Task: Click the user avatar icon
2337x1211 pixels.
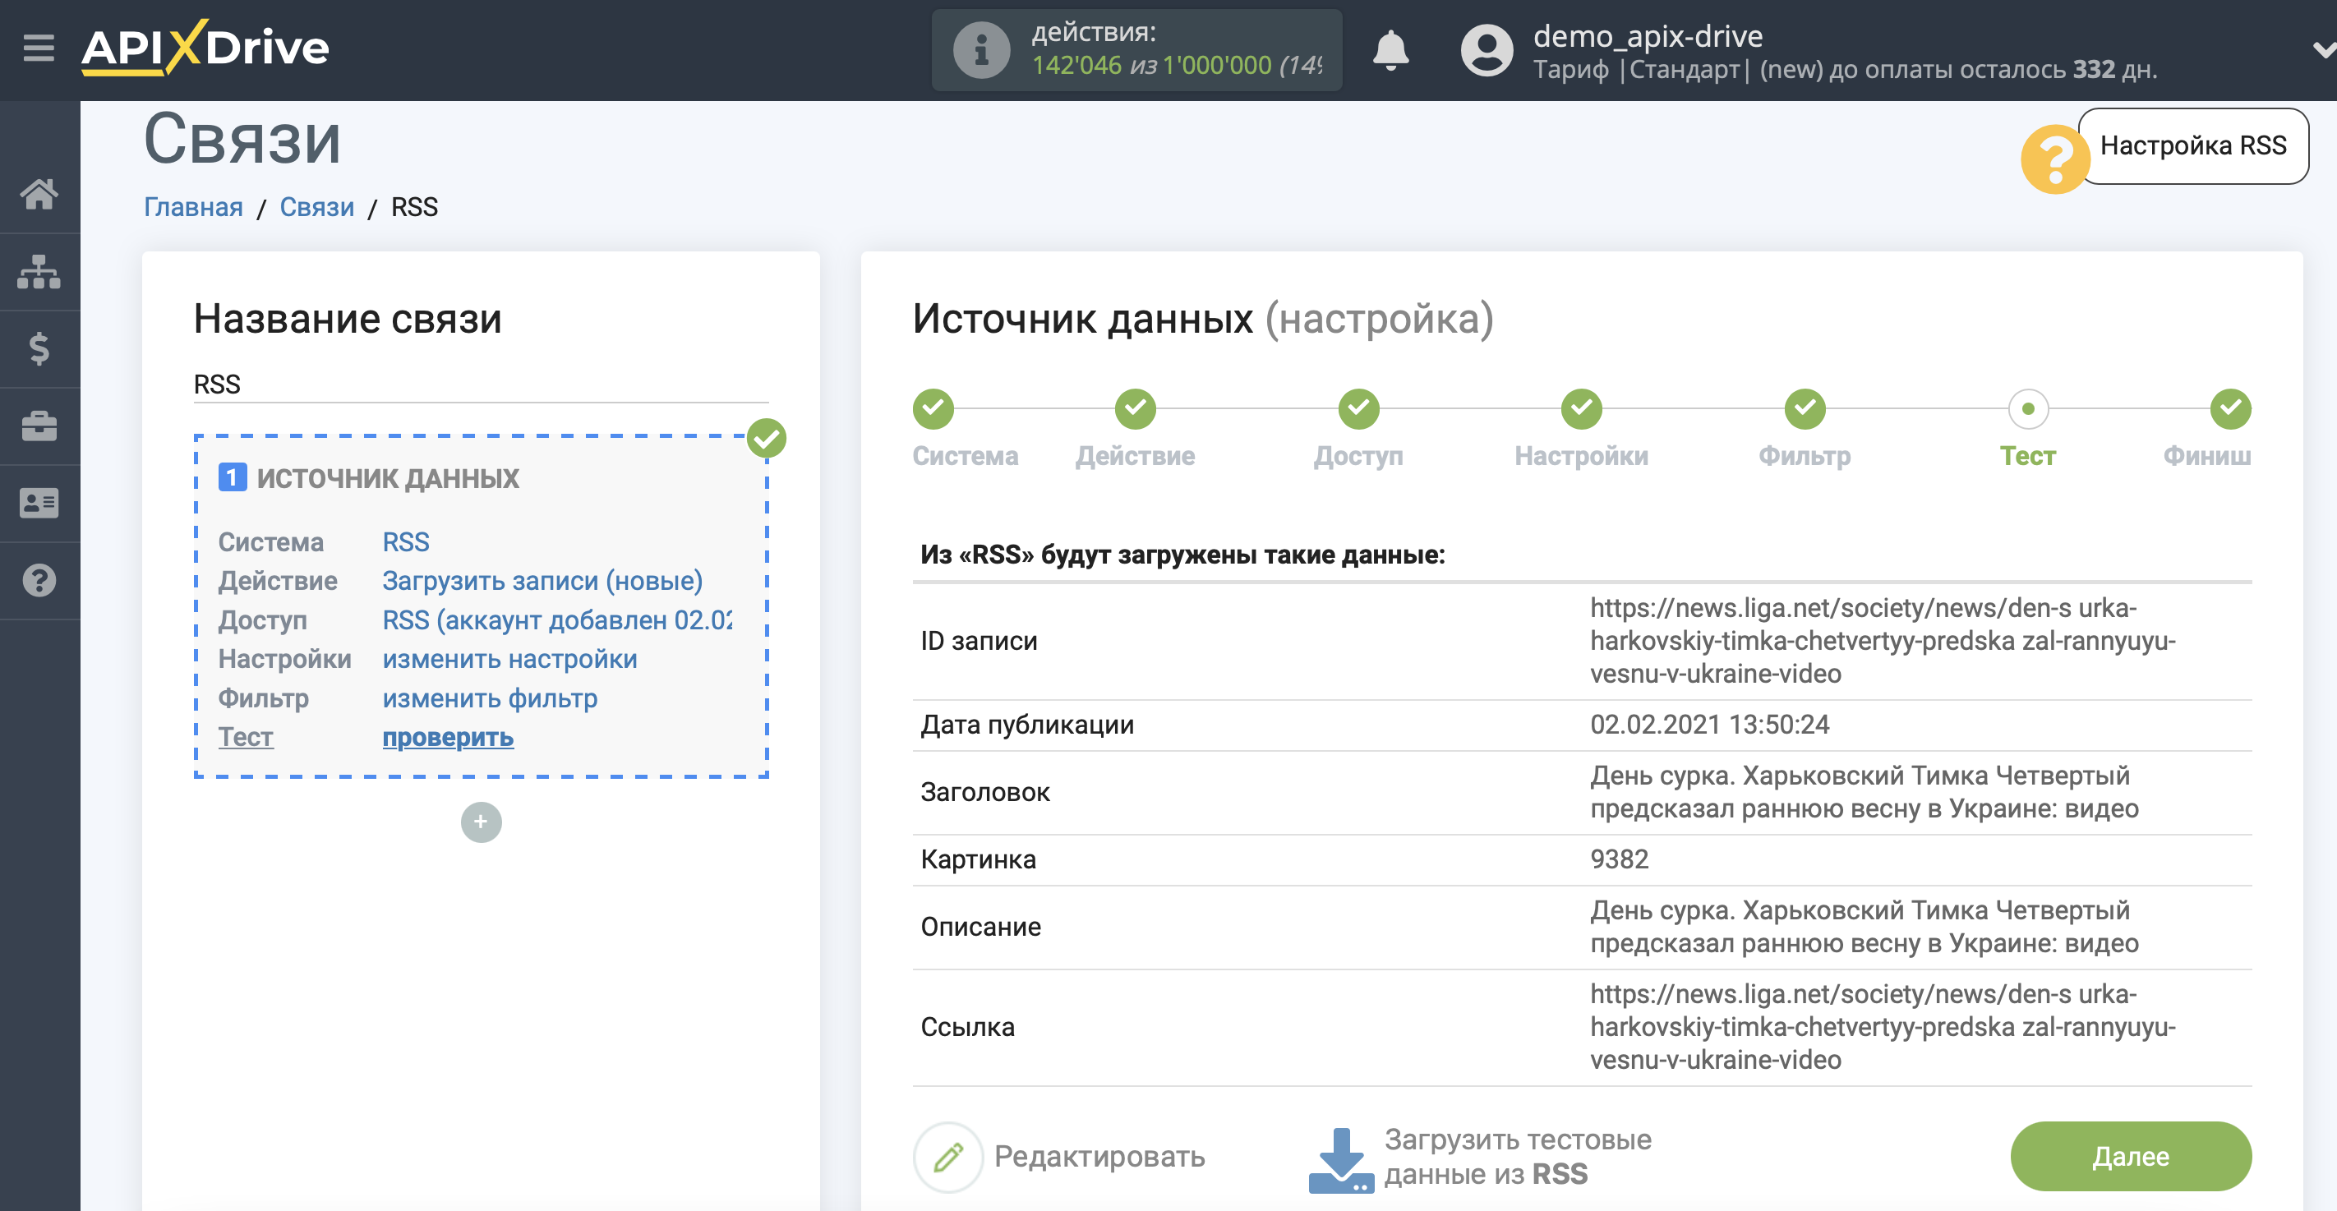Action: click(1487, 50)
